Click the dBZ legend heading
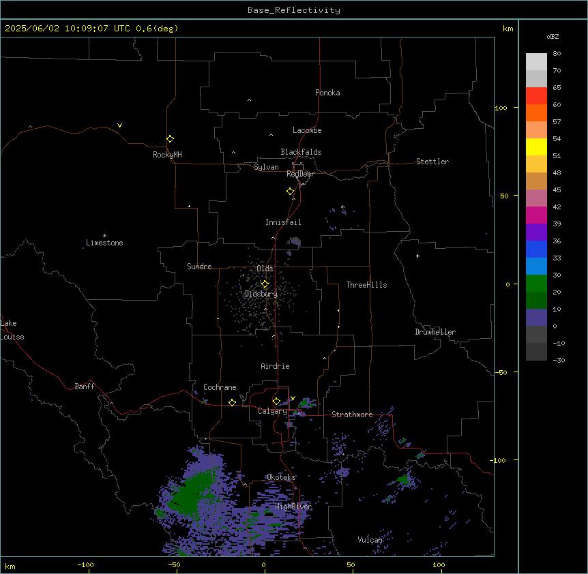The image size is (588, 574). tap(553, 36)
